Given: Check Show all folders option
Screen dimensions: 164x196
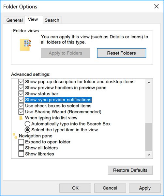Looking at the screenshot, I should coord(21,148).
